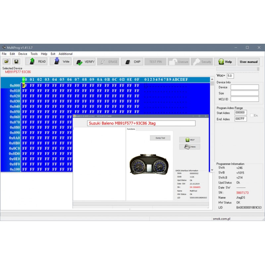Click the Vcc voltage input field
This screenshot has height=265, width=265.
click(230, 76)
